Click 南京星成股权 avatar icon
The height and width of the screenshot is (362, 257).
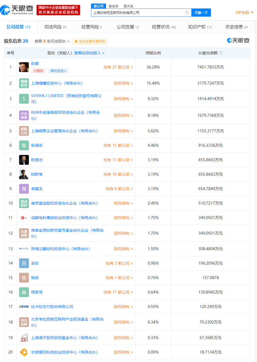[x=24, y=203]
